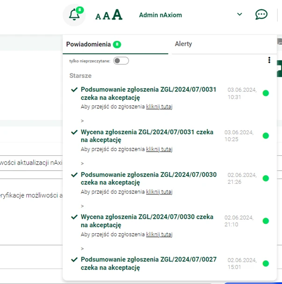Expand arrow below Podsumowanie ZGL/2024/07/0031 notification
282x284 pixels.
82,121
